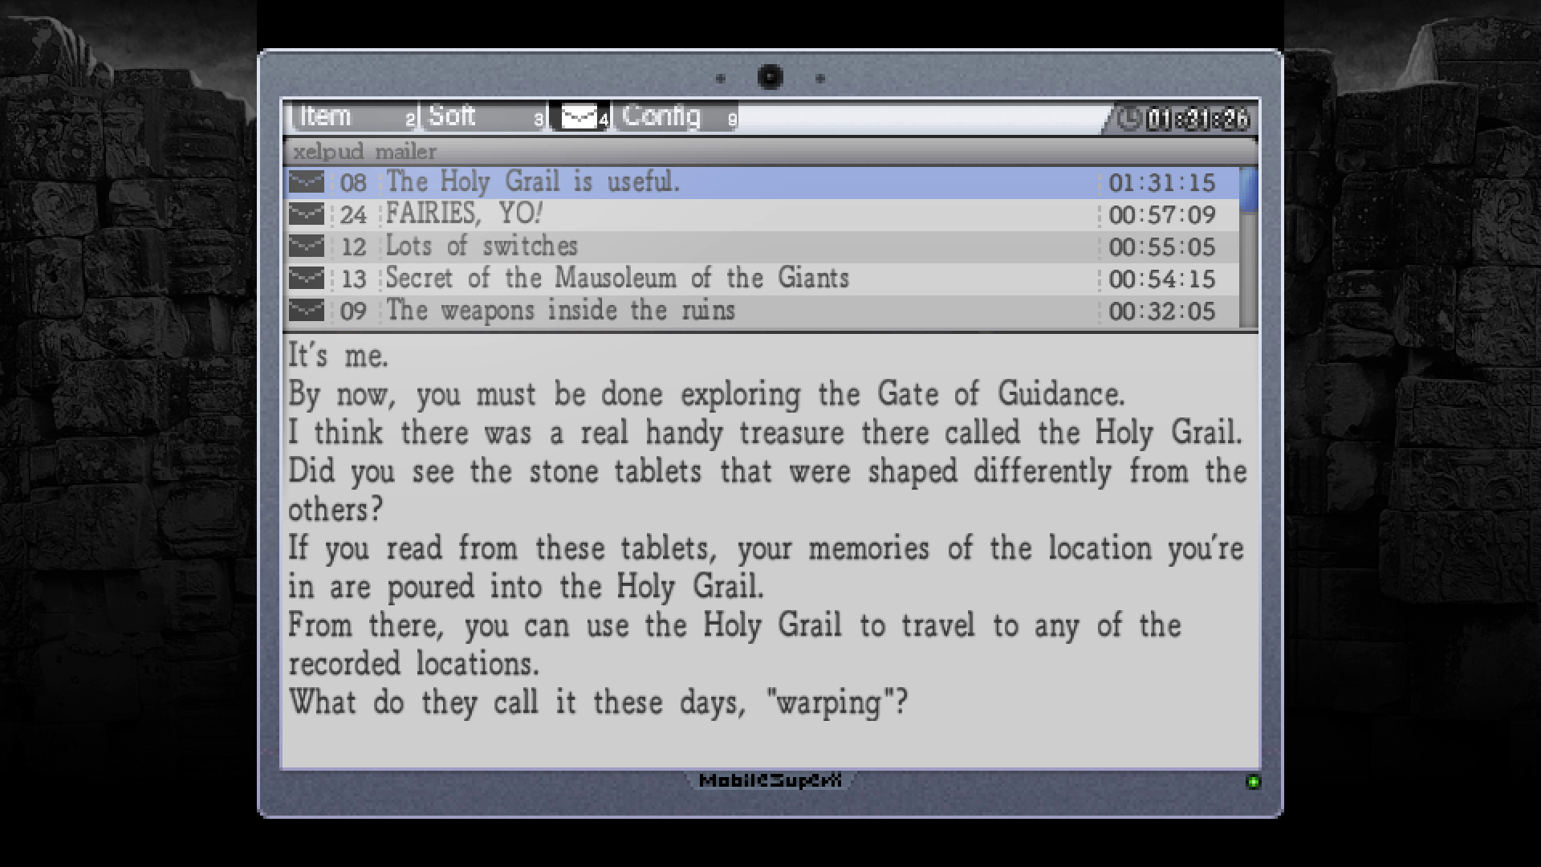Click envelope icon beside FAIRIES, YO!
This screenshot has width=1541, height=867.
[x=307, y=214]
